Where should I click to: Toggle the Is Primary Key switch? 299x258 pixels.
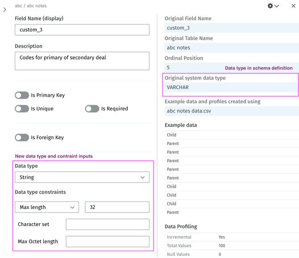(x=22, y=95)
